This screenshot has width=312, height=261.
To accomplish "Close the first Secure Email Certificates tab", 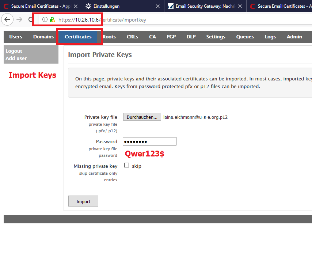I will coord(76,6).
